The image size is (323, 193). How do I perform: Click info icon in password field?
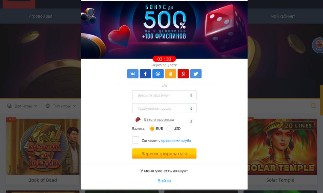tap(191, 108)
